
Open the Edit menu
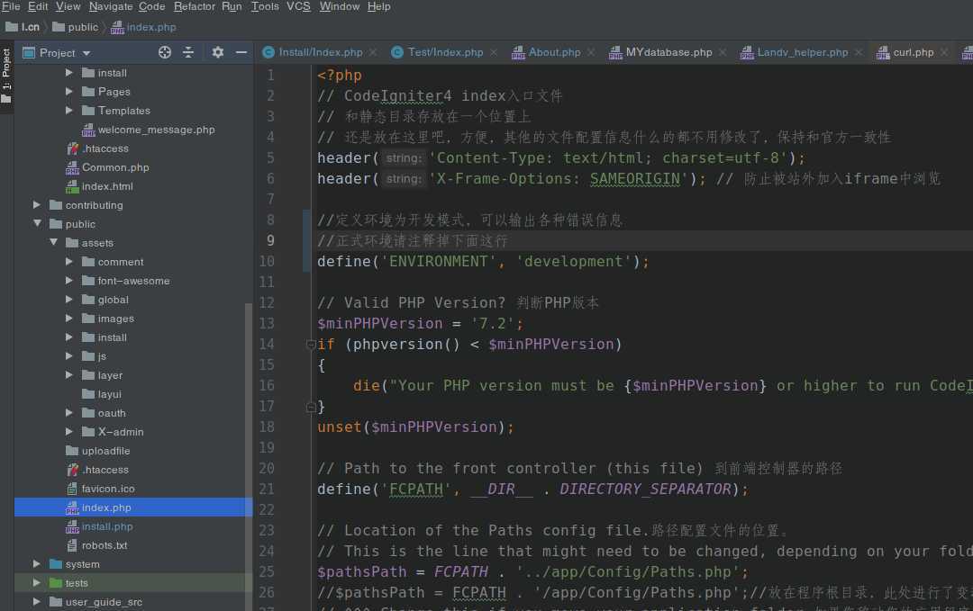(x=38, y=6)
